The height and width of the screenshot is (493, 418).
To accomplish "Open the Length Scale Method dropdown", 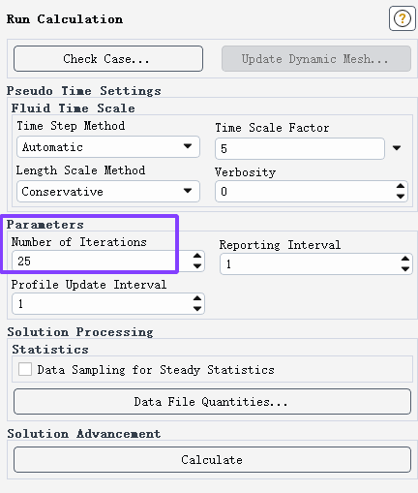I will click(108, 192).
